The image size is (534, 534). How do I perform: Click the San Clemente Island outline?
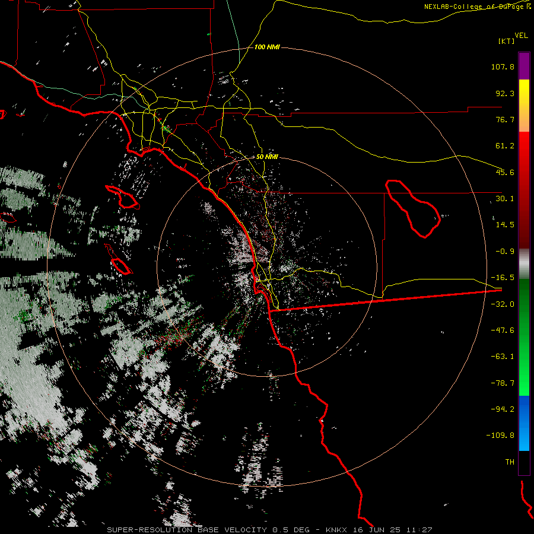[119, 260]
